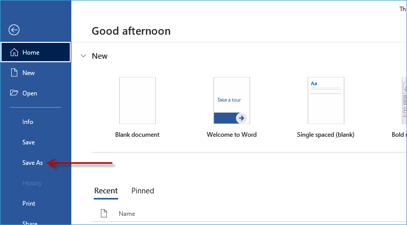
Task: Click the Open label in sidebar
Action: tap(30, 93)
